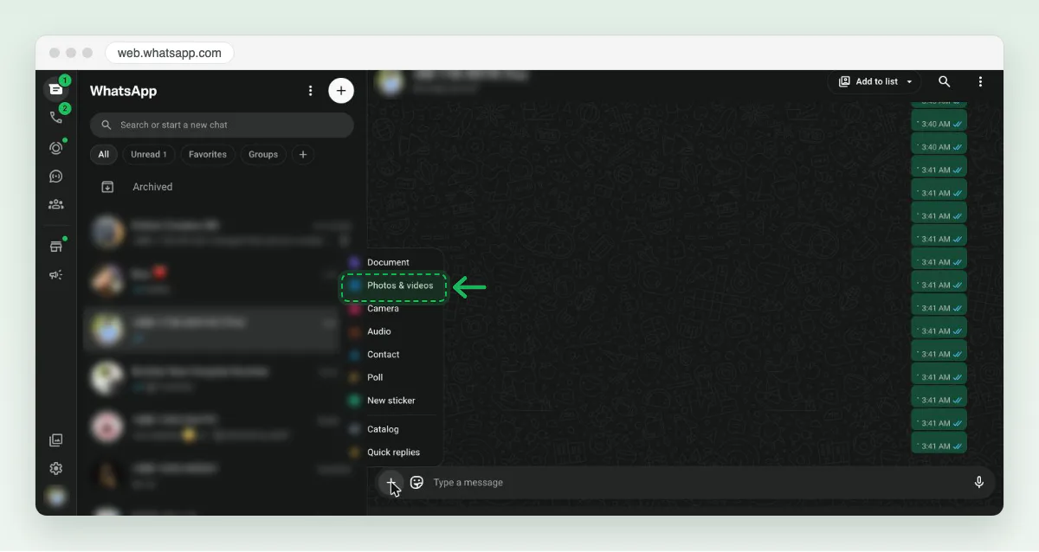Select the All chats filter

(x=103, y=155)
